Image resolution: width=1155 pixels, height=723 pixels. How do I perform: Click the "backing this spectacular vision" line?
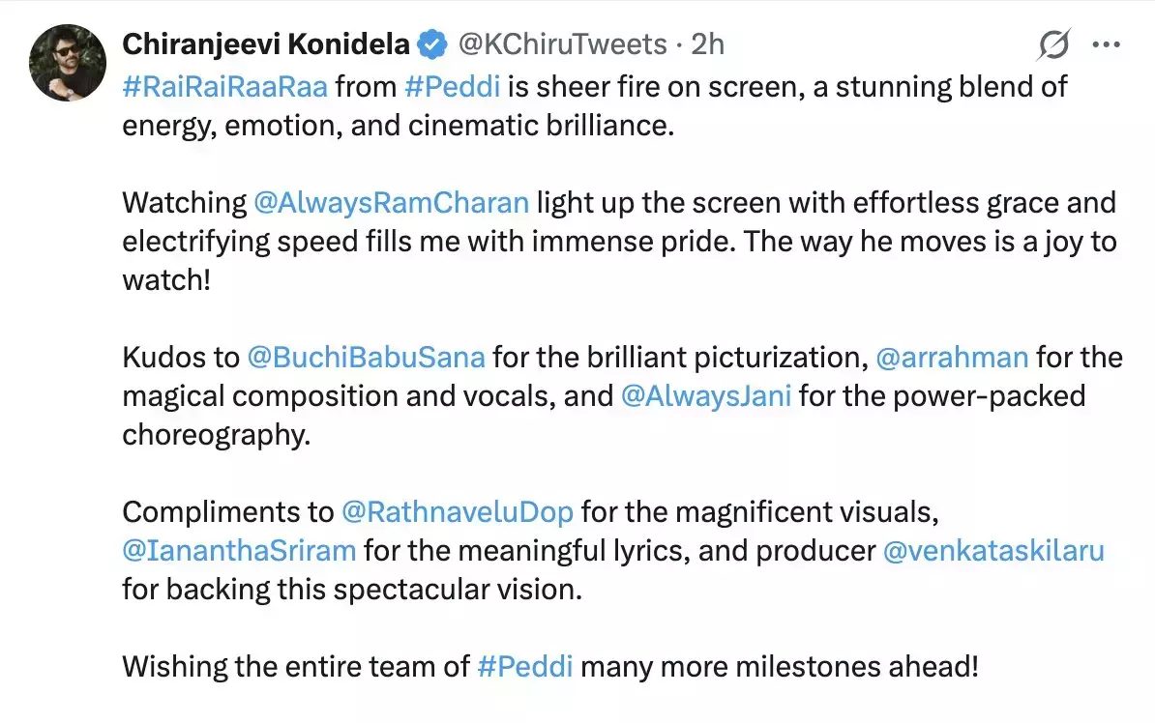pos(352,590)
